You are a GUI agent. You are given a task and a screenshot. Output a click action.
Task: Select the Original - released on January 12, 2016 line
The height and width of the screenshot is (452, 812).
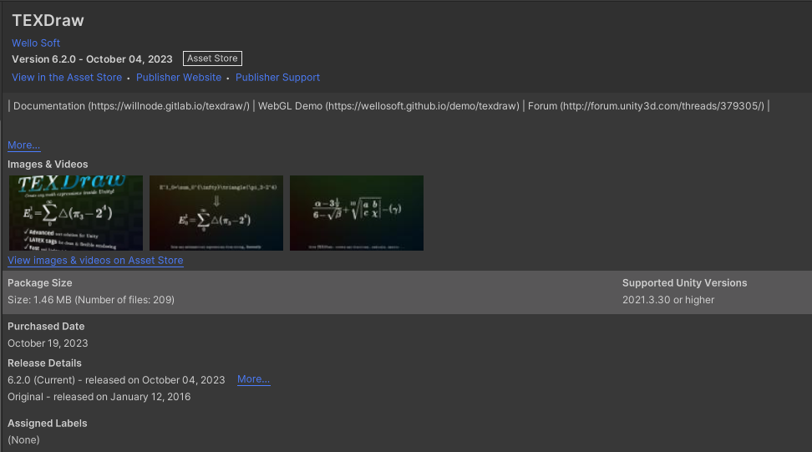point(99,397)
